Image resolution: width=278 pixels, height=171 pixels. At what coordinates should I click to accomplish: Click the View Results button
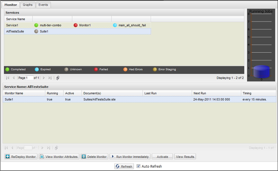[x=185, y=156]
